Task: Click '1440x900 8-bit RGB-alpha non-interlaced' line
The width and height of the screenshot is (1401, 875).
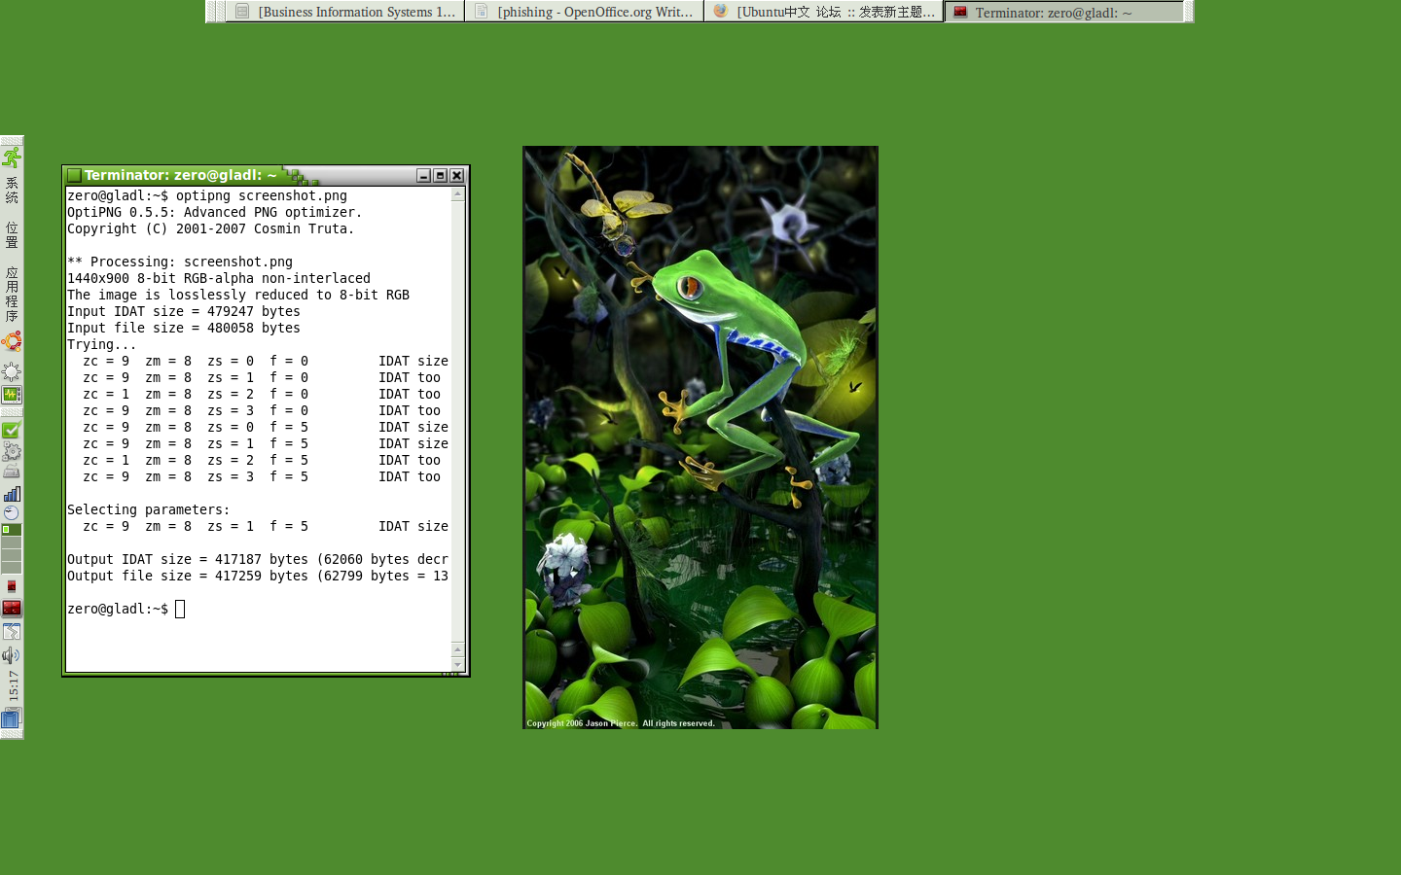Action: click(219, 278)
